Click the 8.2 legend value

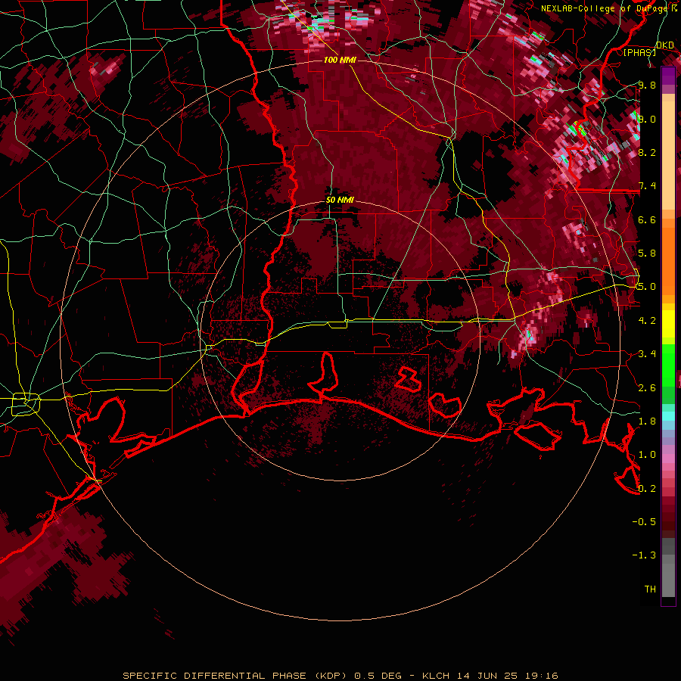coord(647,152)
